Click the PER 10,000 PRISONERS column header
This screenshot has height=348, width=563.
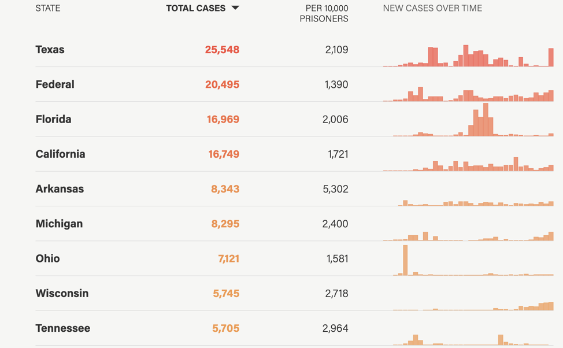pyautogui.click(x=324, y=13)
